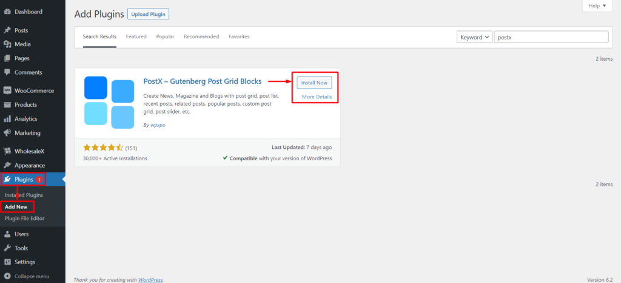Click the Pages icon in sidebar

pos(7,58)
